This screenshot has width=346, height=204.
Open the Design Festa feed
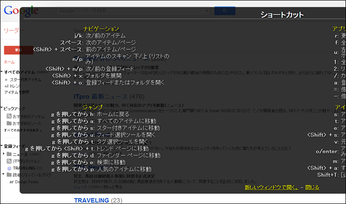26,182
